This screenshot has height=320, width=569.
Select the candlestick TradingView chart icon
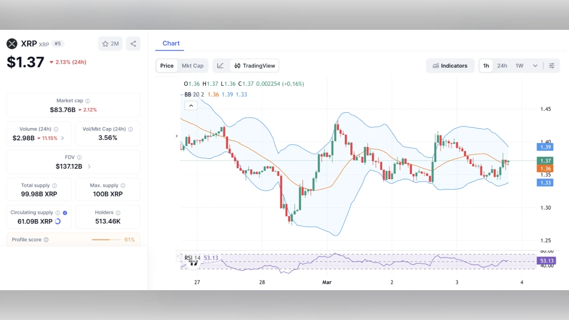(x=238, y=66)
